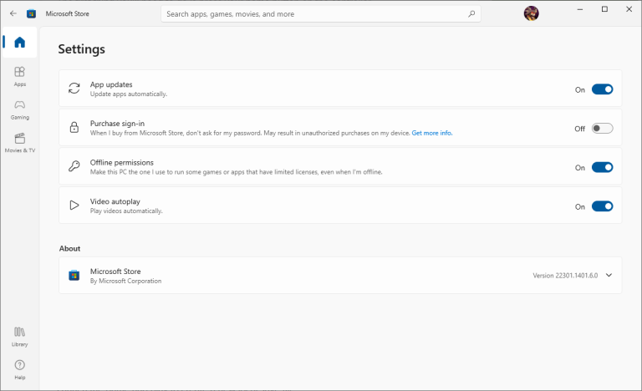Enable the Purchase sign-in toggle
Image resolution: width=642 pixels, height=391 pixels.
click(602, 128)
